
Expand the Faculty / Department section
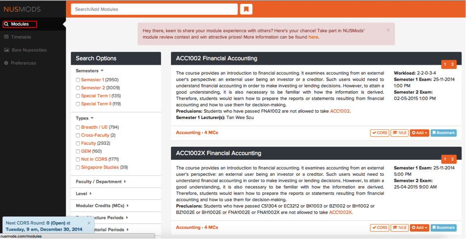pos(101,182)
